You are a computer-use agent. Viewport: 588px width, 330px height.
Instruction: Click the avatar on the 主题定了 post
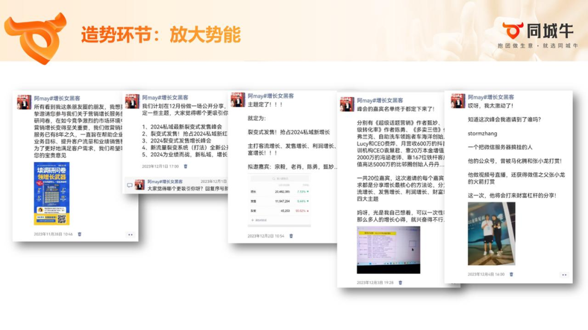(x=238, y=99)
